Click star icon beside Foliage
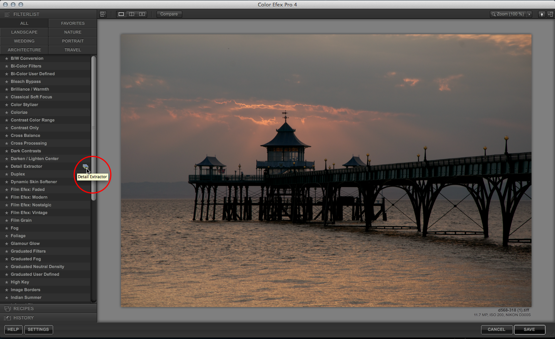Viewport: 555px width, 339px height. click(7, 236)
